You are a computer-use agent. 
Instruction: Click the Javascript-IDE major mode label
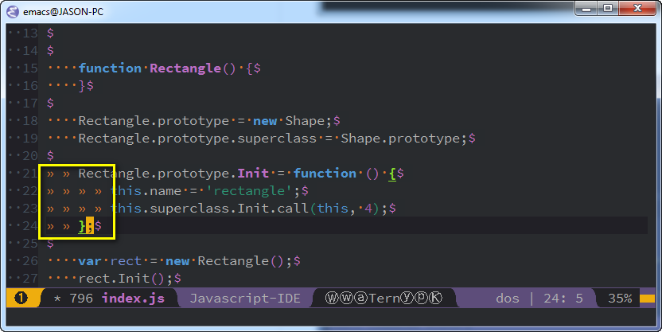pyautogui.click(x=245, y=299)
